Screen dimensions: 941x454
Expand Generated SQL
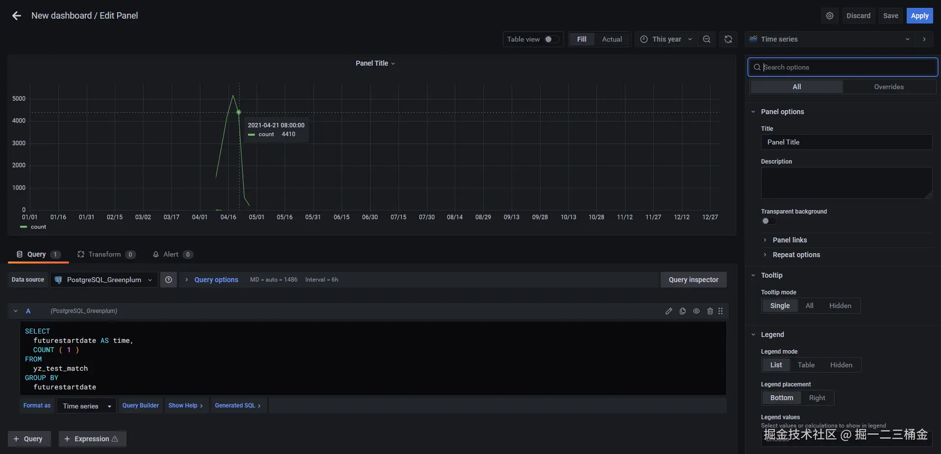(238, 406)
